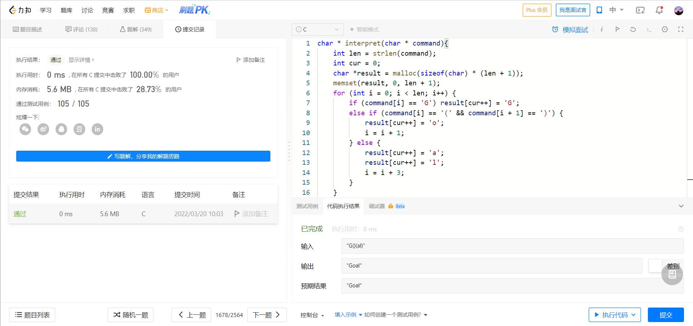Click the help question-mark icon in results
693x326 pixels.
pos(681,229)
